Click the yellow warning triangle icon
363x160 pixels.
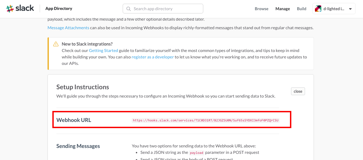pyautogui.click(x=56, y=44)
